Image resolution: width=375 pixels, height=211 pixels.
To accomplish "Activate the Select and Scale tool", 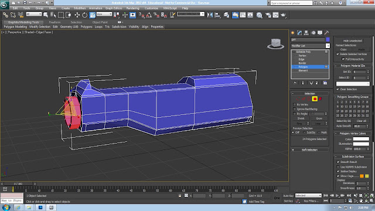I will [93, 15].
